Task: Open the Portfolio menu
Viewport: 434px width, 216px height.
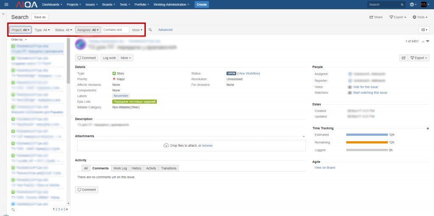Action: point(142,4)
